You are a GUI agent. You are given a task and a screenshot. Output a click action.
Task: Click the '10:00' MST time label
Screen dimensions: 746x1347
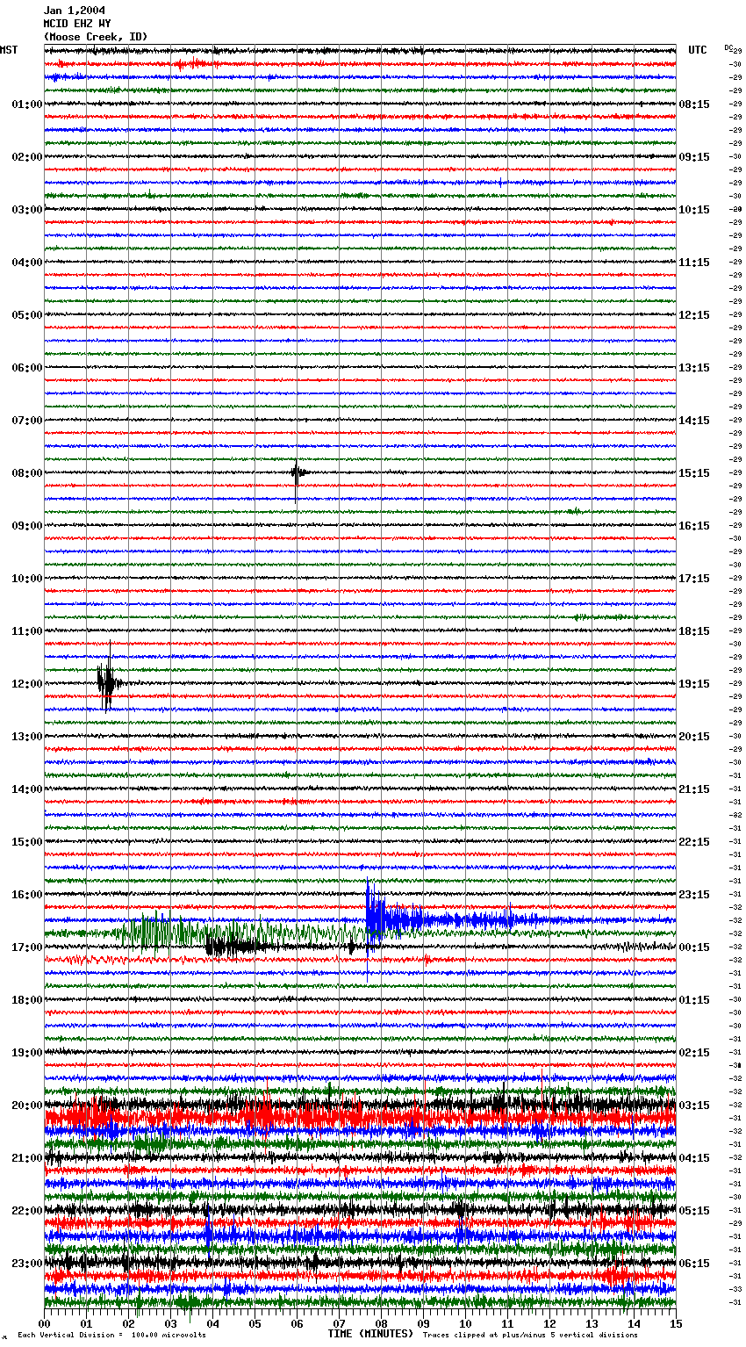[27, 579]
